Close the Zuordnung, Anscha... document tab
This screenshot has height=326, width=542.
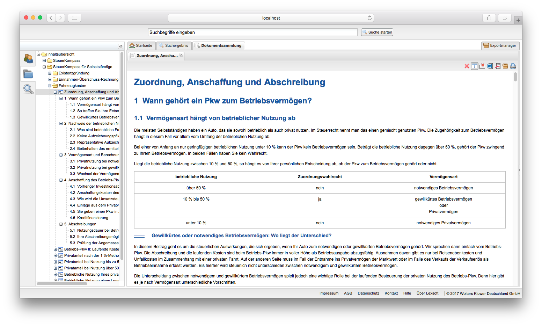181,55
